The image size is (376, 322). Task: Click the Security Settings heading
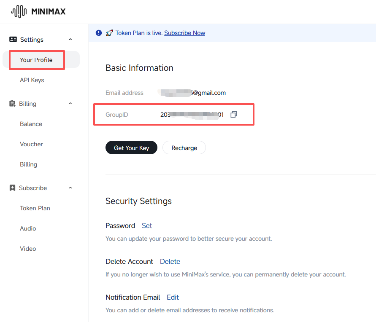[x=138, y=201]
